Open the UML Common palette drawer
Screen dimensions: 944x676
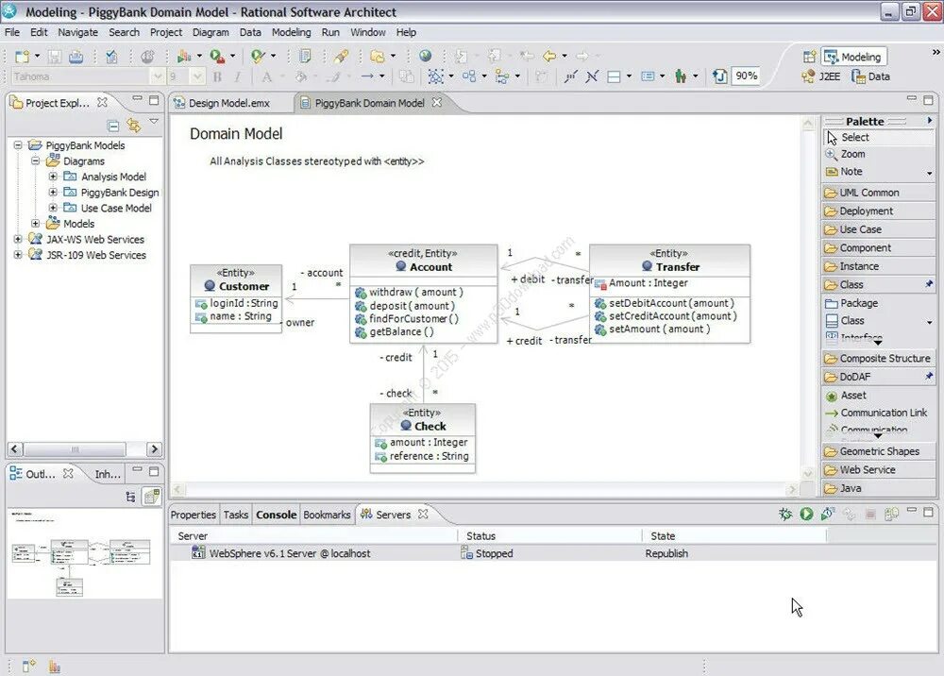coord(879,193)
